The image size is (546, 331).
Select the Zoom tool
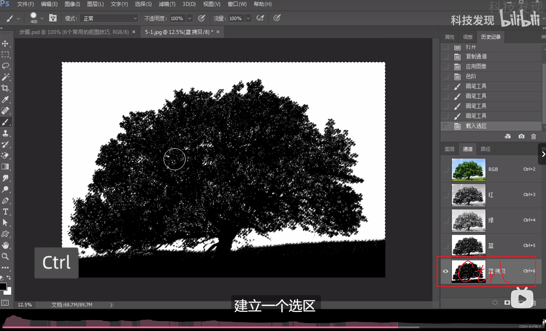tap(5, 256)
